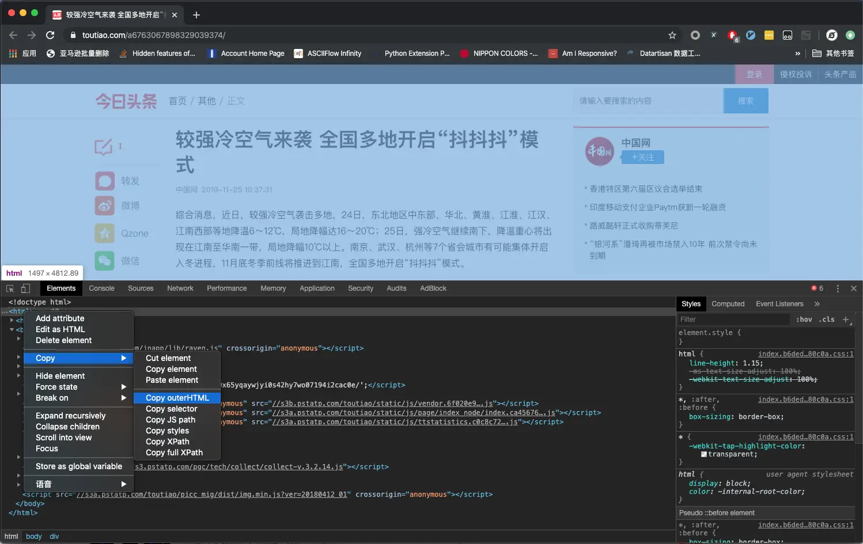Image resolution: width=863 pixels, height=544 pixels.
Task: Switch to the Console tab
Action: pyautogui.click(x=101, y=288)
